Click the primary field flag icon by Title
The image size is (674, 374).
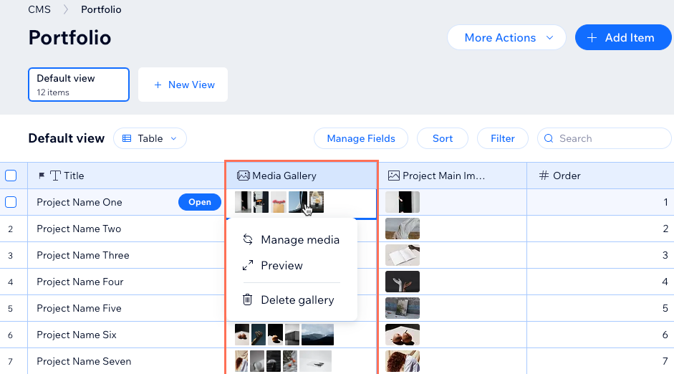click(42, 176)
